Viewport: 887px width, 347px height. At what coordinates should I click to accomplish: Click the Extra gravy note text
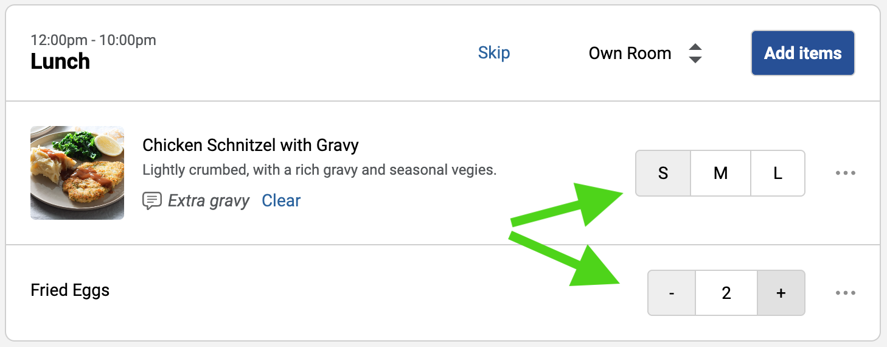click(209, 201)
